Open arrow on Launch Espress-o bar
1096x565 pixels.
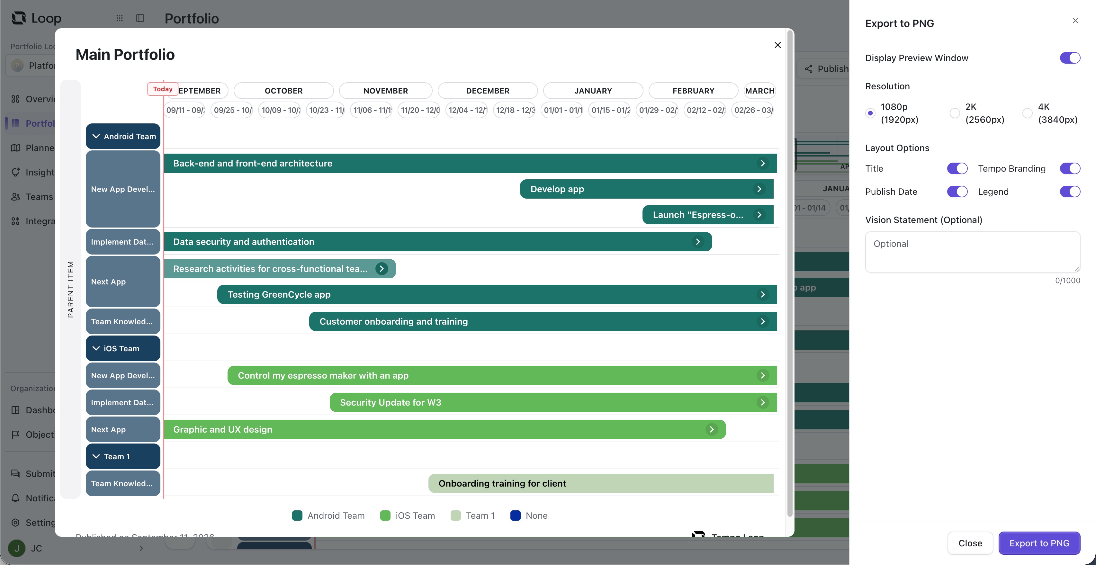[759, 215]
